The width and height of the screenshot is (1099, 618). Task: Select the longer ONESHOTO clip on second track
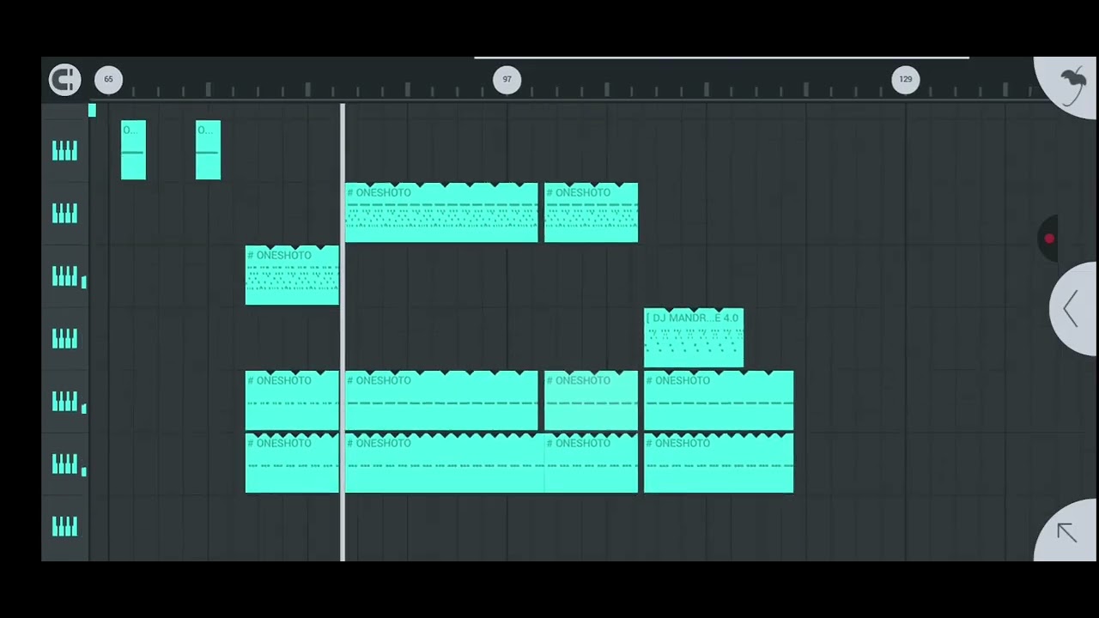[x=441, y=213]
